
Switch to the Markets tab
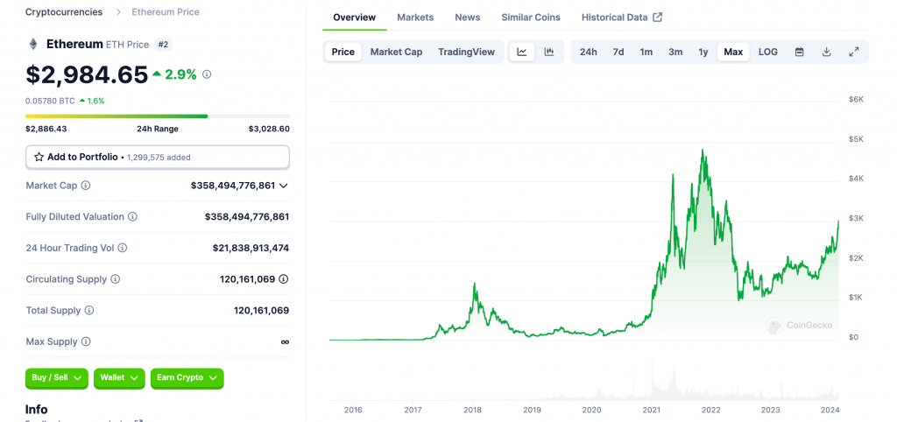coord(415,18)
